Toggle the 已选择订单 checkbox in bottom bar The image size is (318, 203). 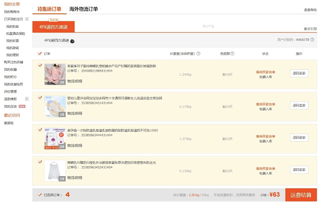(x=40, y=195)
